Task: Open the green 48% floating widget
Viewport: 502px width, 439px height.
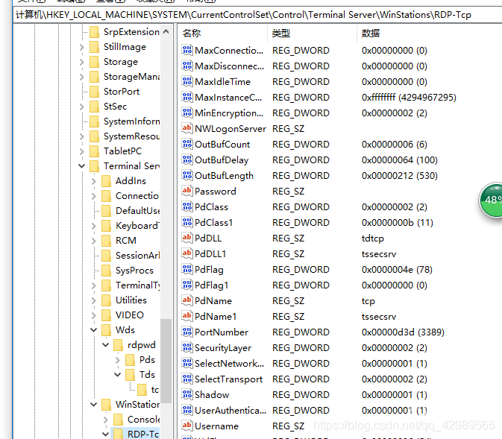Action: 491,200
